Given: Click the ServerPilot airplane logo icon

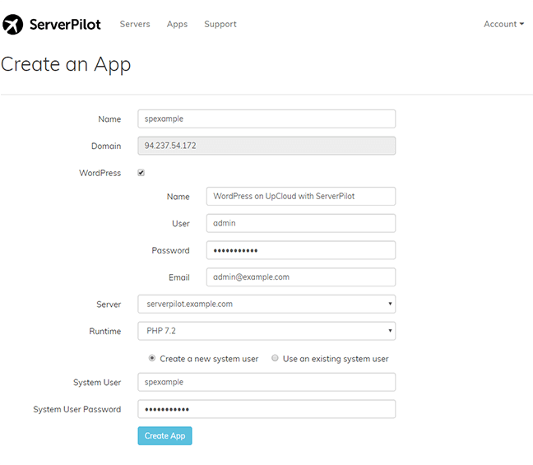Looking at the screenshot, I should point(13,25).
